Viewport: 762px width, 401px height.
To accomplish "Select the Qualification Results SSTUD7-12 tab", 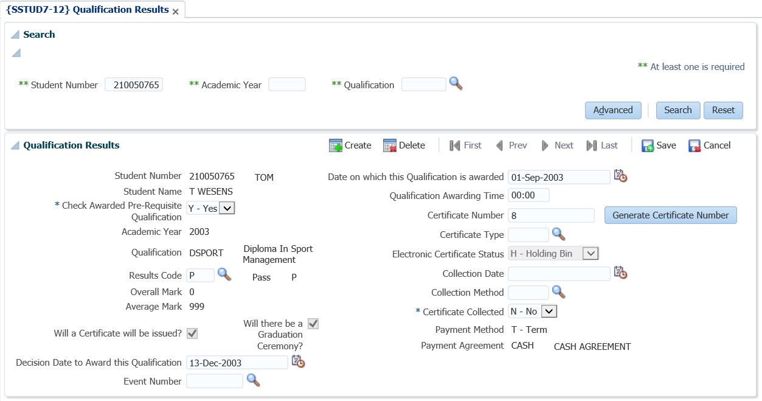I will pos(88,10).
